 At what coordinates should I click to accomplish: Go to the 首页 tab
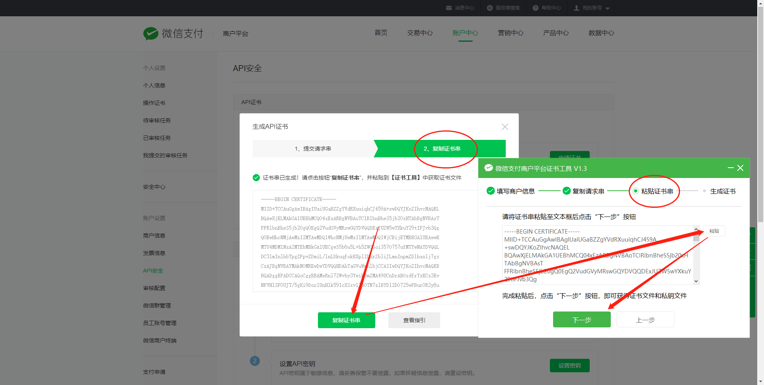point(381,33)
